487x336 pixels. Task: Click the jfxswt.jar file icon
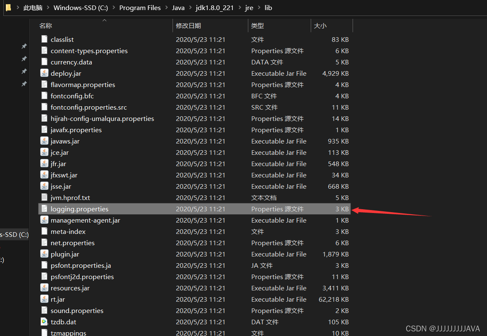[44, 175]
